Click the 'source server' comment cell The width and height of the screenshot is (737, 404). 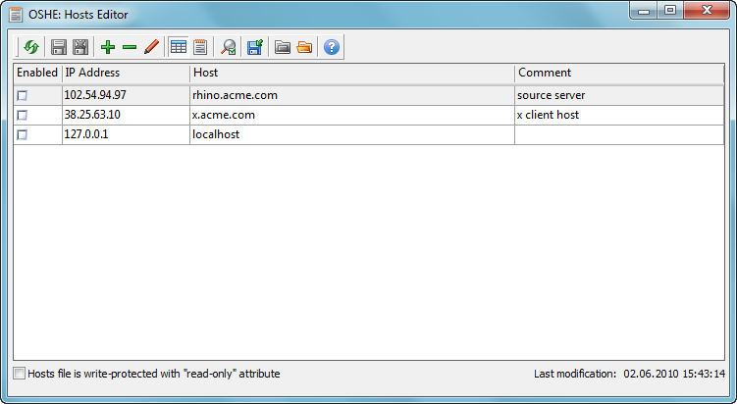[x=619, y=95]
